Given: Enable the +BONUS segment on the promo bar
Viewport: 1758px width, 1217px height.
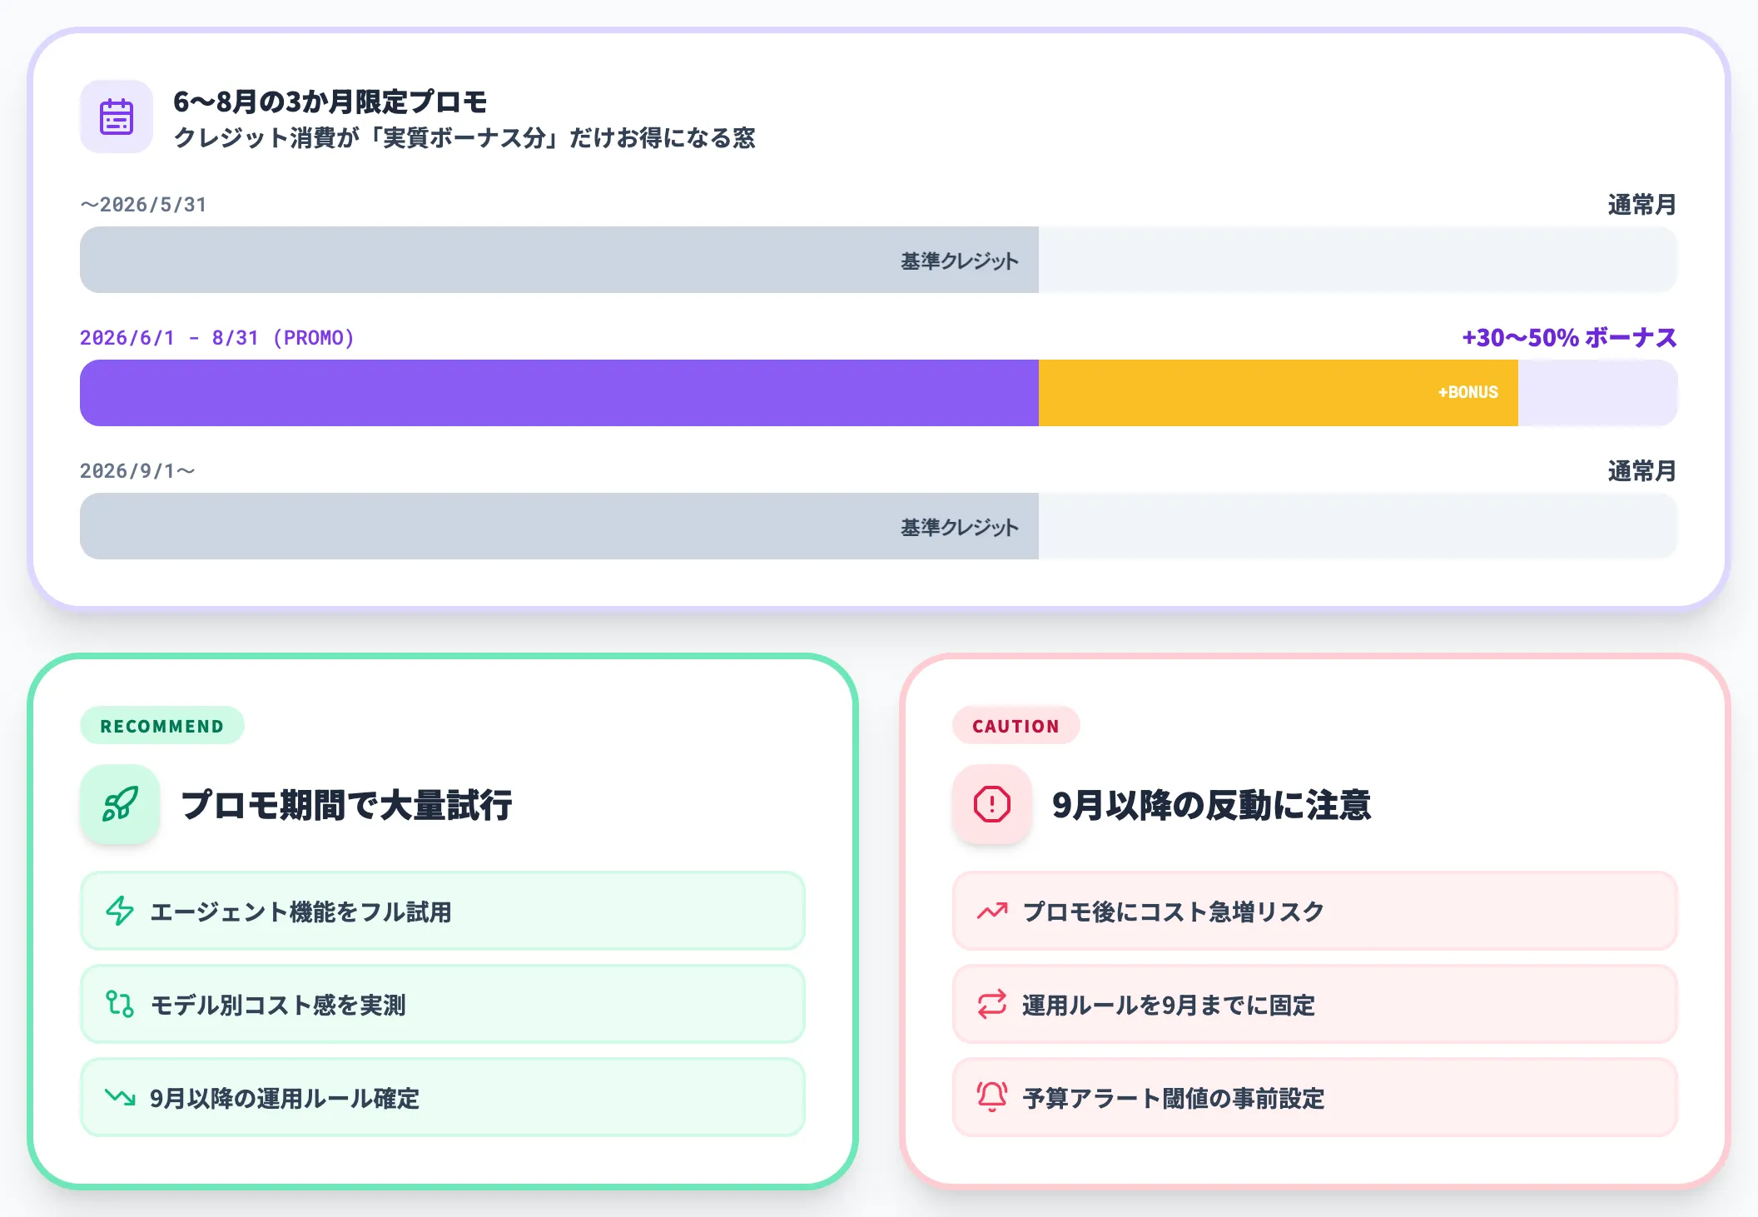Looking at the screenshot, I should coord(1278,392).
